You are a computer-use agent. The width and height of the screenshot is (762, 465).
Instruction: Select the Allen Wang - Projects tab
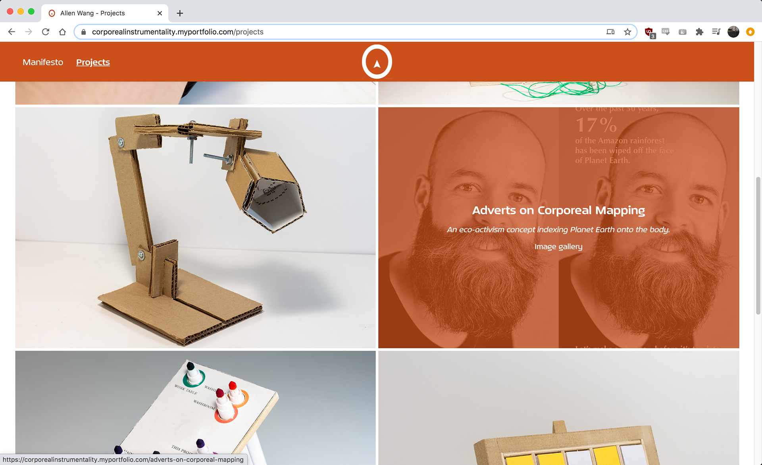pos(105,13)
